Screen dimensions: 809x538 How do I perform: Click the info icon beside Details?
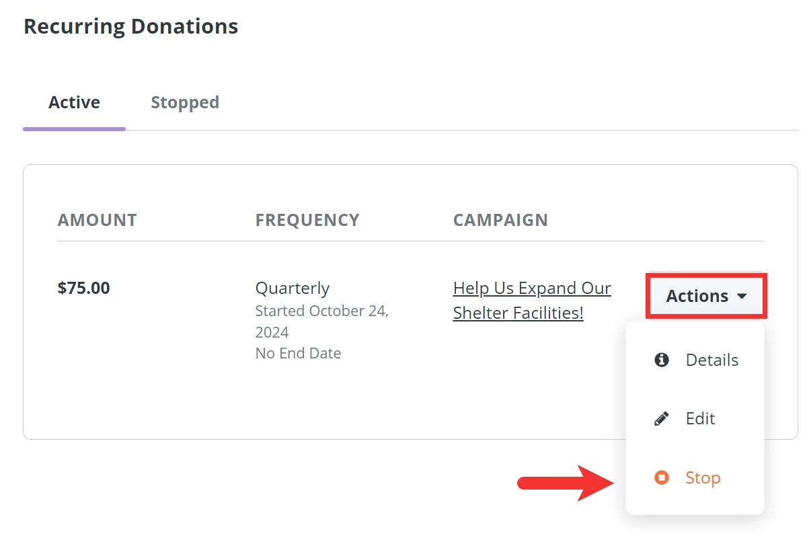[661, 360]
